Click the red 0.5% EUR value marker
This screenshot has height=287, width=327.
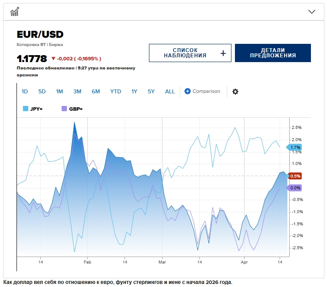295,176
